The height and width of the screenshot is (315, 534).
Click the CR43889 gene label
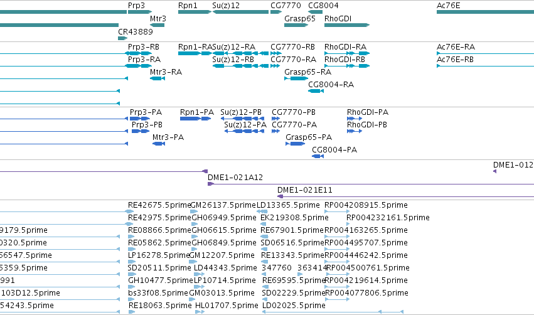[x=135, y=31]
